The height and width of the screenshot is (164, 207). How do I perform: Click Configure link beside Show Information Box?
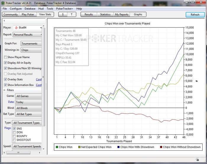pos(39,85)
